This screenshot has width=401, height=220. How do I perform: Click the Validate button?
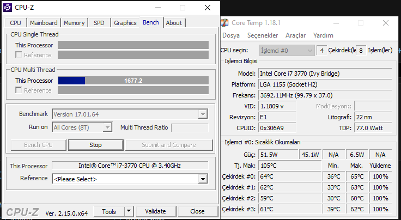tap(155, 212)
